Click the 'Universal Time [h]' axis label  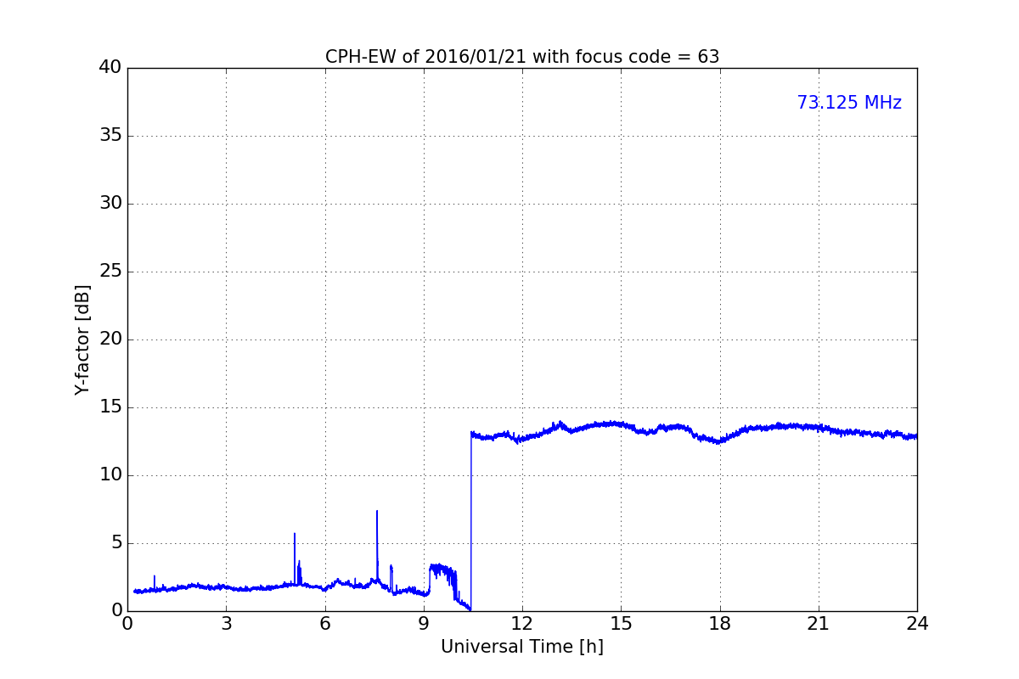tap(522, 647)
